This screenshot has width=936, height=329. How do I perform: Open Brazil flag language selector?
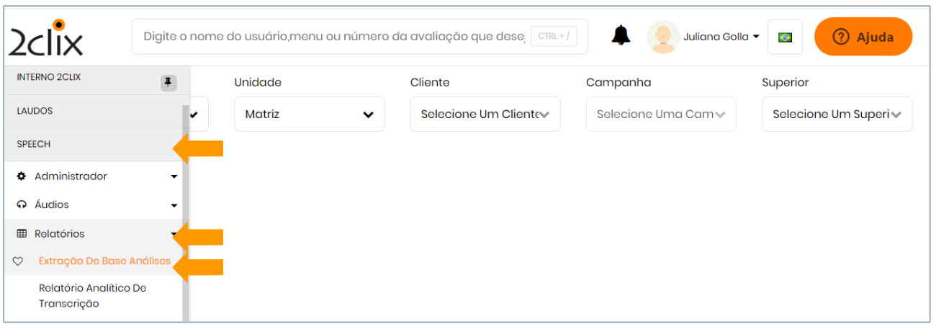click(785, 37)
